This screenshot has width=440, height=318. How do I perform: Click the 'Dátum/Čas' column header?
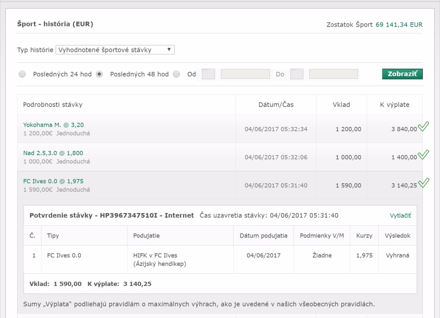click(276, 105)
